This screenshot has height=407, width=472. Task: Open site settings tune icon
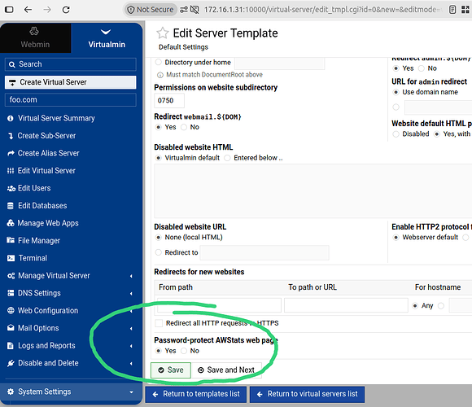pos(184,10)
